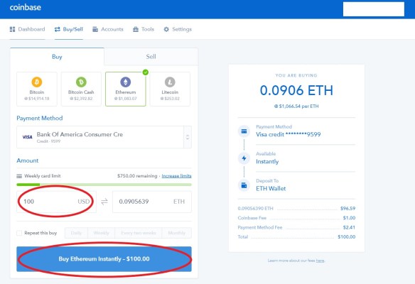
Task: Click the Instantly availability text
Action: (267, 162)
